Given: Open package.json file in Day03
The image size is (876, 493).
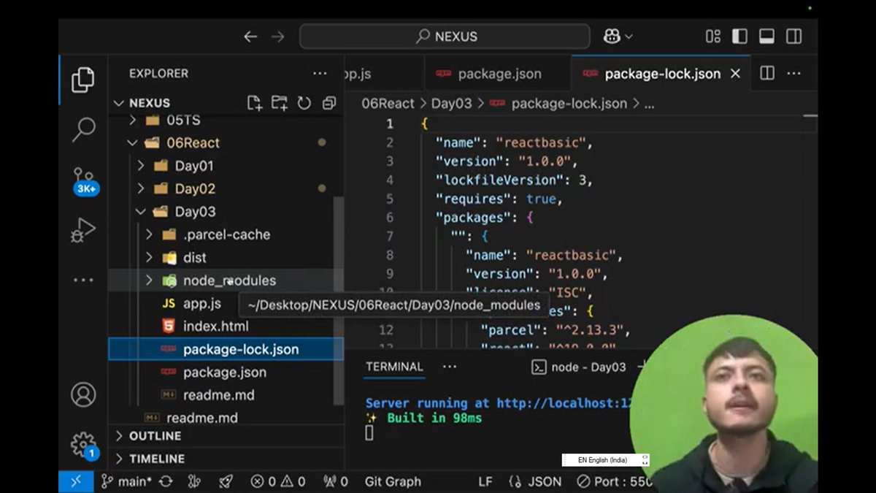Looking at the screenshot, I should click(225, 372).
